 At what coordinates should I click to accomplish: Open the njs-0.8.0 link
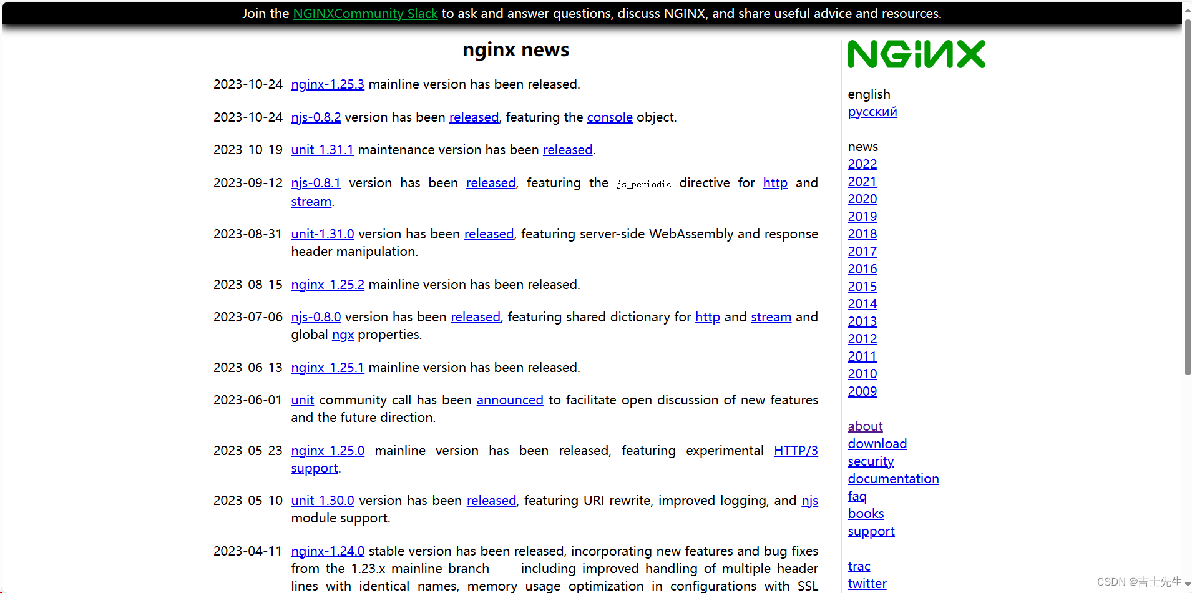pyautogui.click(x=316, y=317)
